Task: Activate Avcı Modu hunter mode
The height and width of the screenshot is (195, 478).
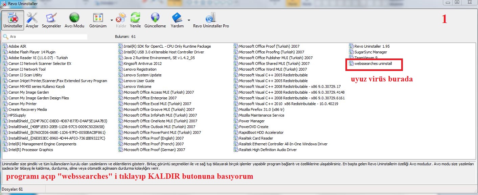Action: point(74,20)
